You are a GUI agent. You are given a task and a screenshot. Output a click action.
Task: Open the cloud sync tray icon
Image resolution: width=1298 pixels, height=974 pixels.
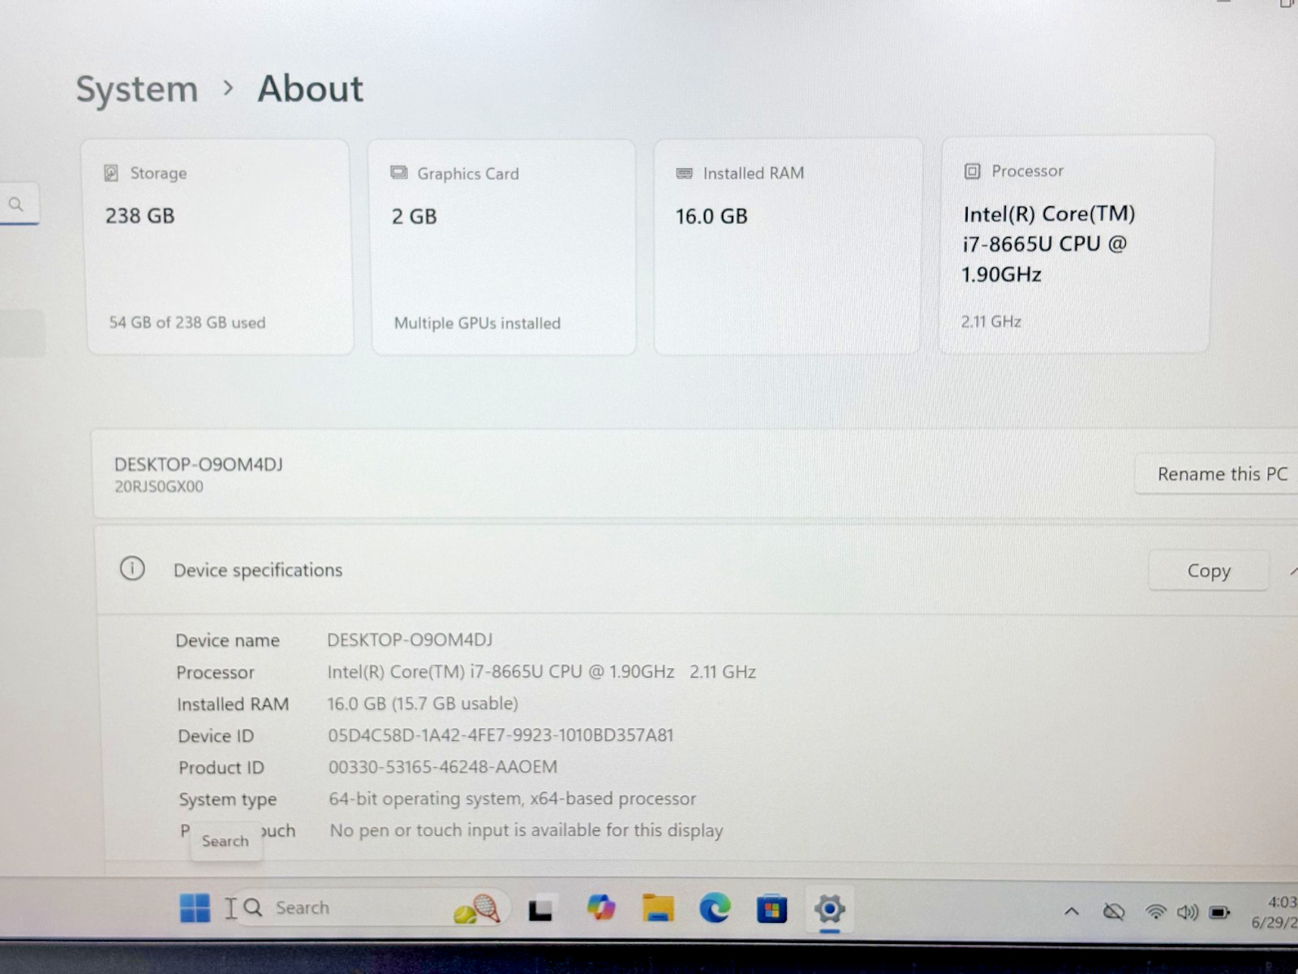tap(1115, 912)
